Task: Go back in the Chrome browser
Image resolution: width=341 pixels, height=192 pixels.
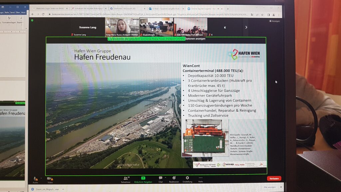Action: click(33, 14)
